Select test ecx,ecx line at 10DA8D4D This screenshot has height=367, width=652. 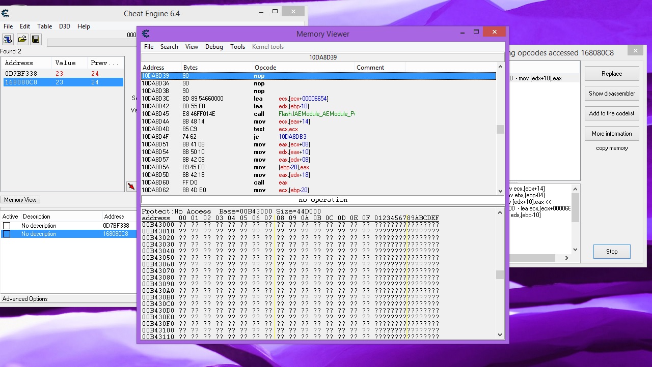click(318, 129)
